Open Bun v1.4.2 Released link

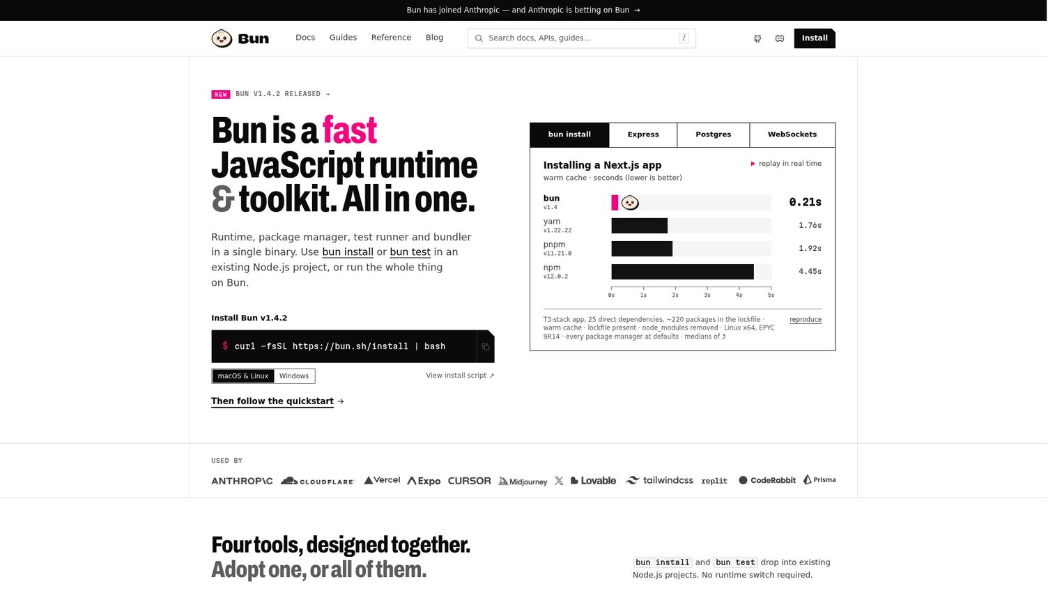[x=283, y=94]
